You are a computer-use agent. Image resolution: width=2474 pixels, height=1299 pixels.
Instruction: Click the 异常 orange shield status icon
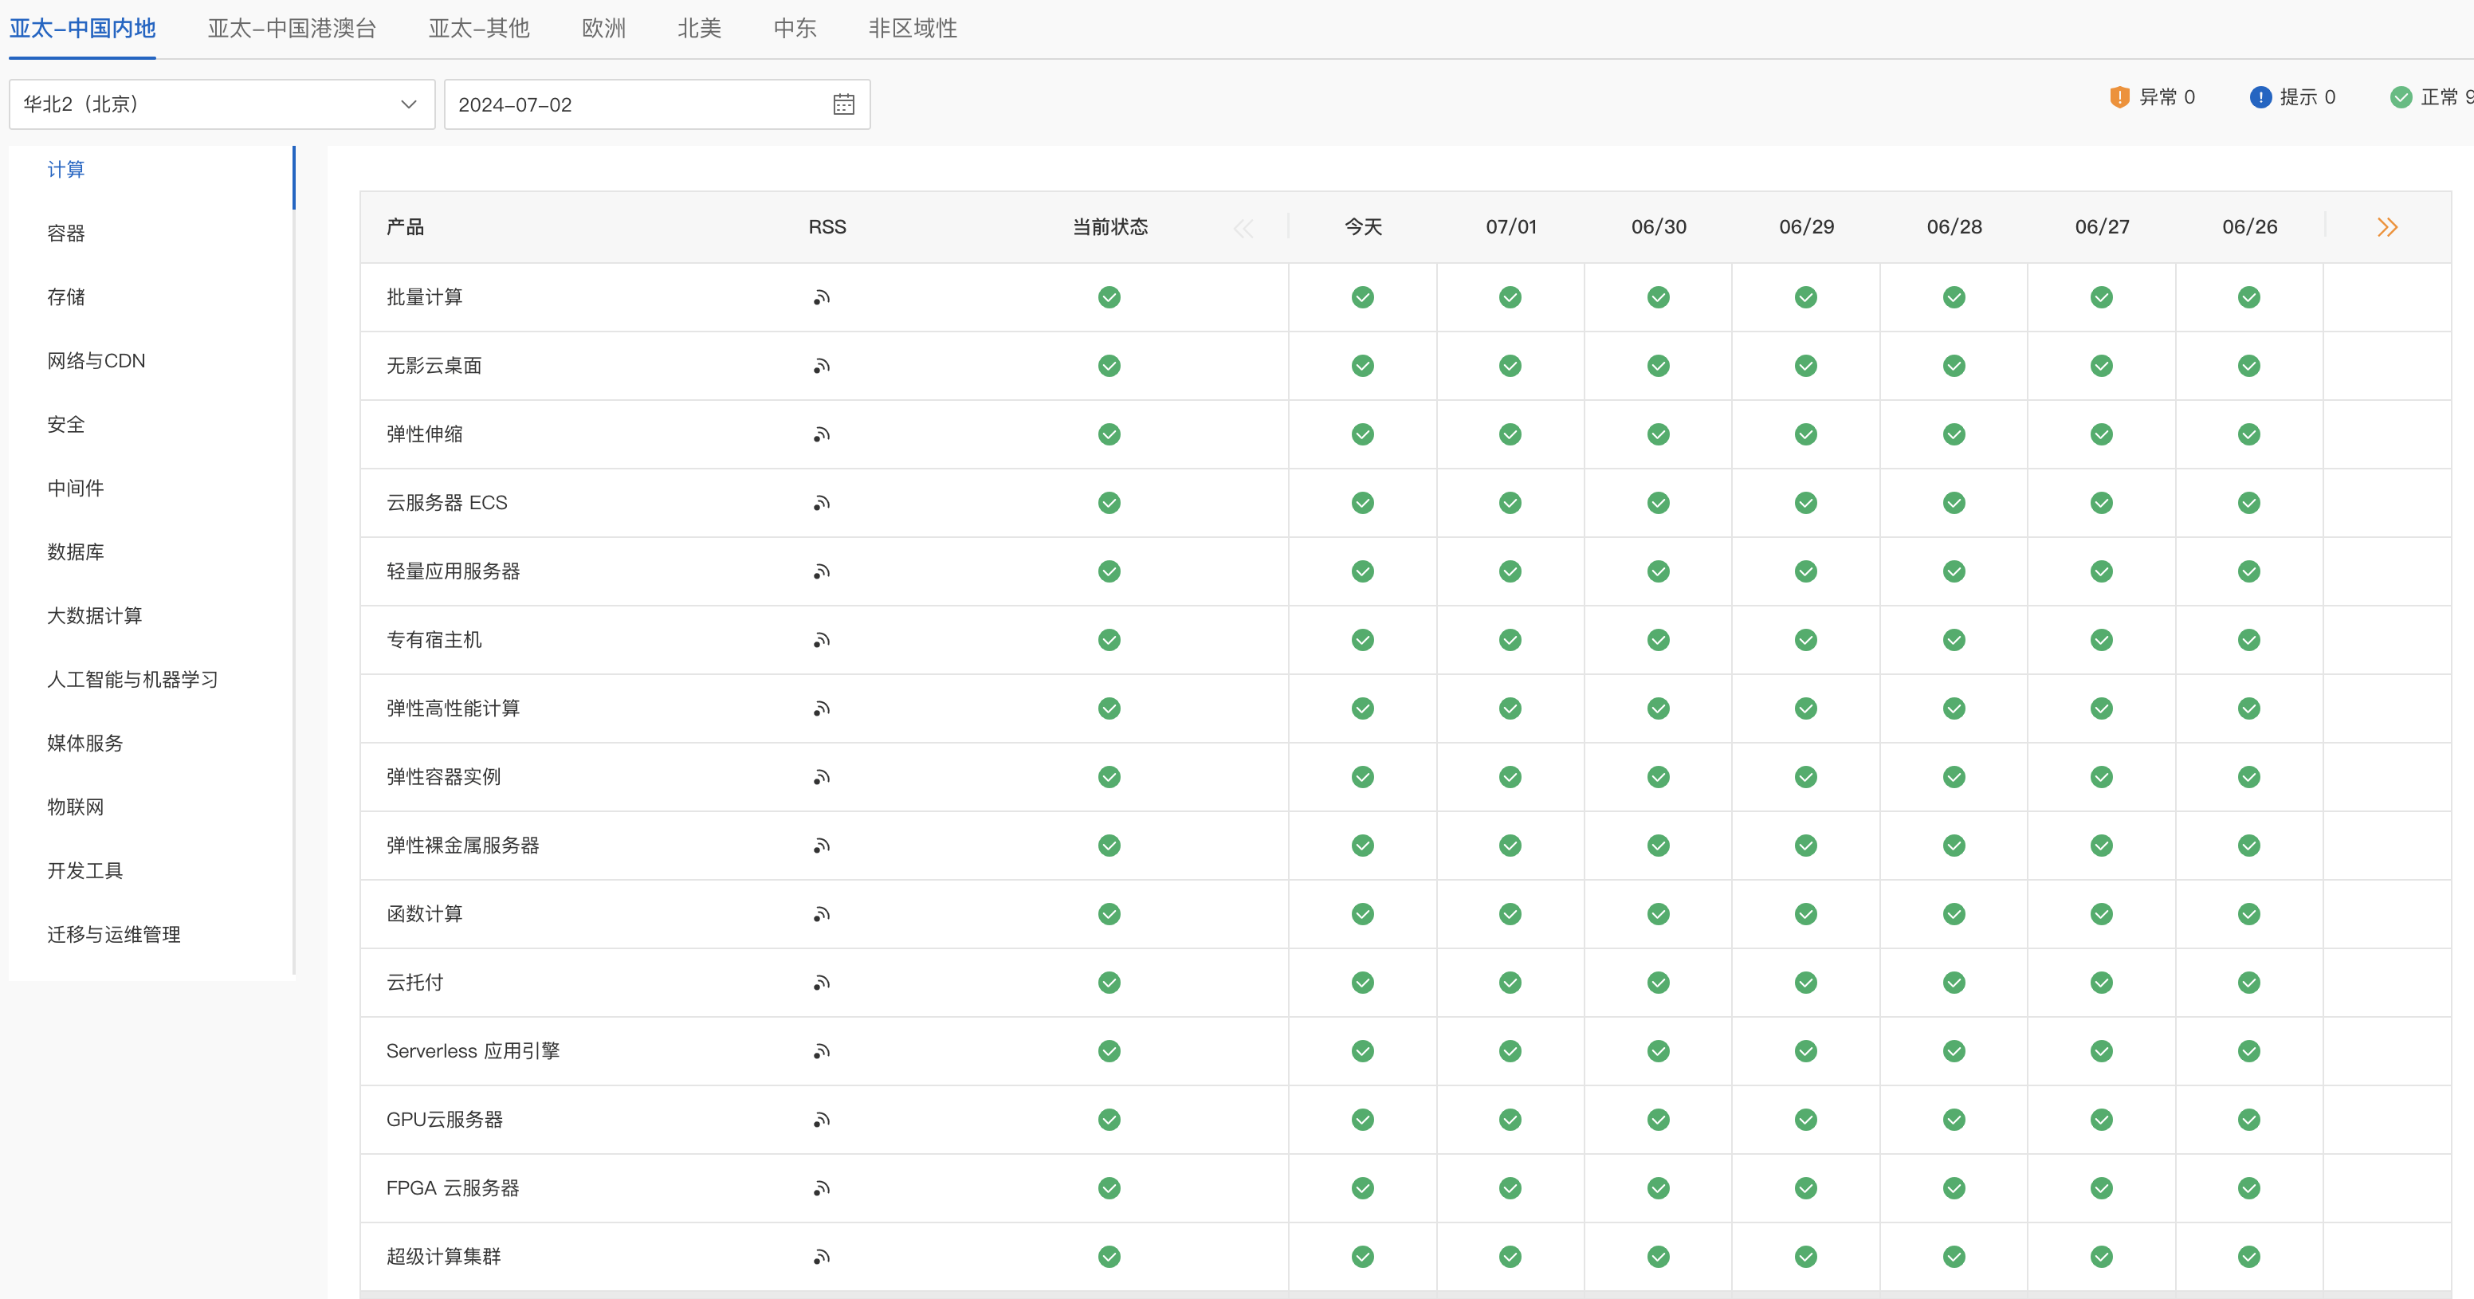(x=2119, y=97)
